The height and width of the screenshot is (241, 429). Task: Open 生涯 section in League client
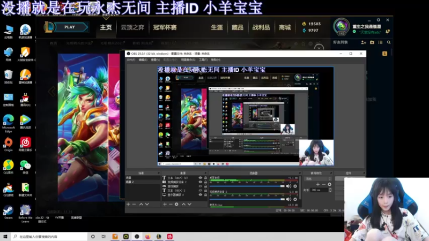coord(217,27)
